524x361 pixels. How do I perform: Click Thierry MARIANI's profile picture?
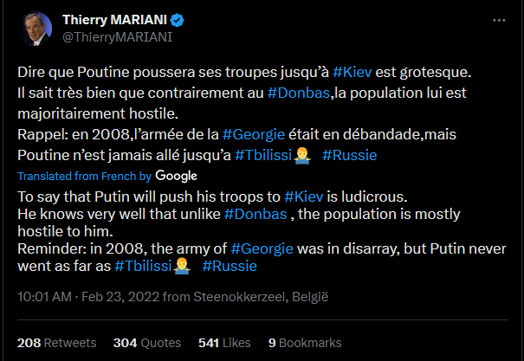(36, 29)
